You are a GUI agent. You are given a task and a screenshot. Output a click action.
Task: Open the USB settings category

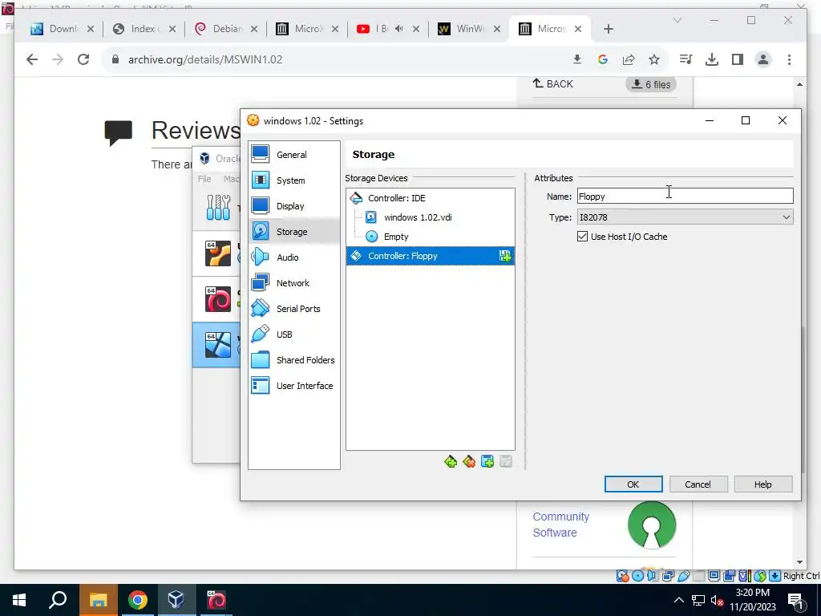coord(293,334)
